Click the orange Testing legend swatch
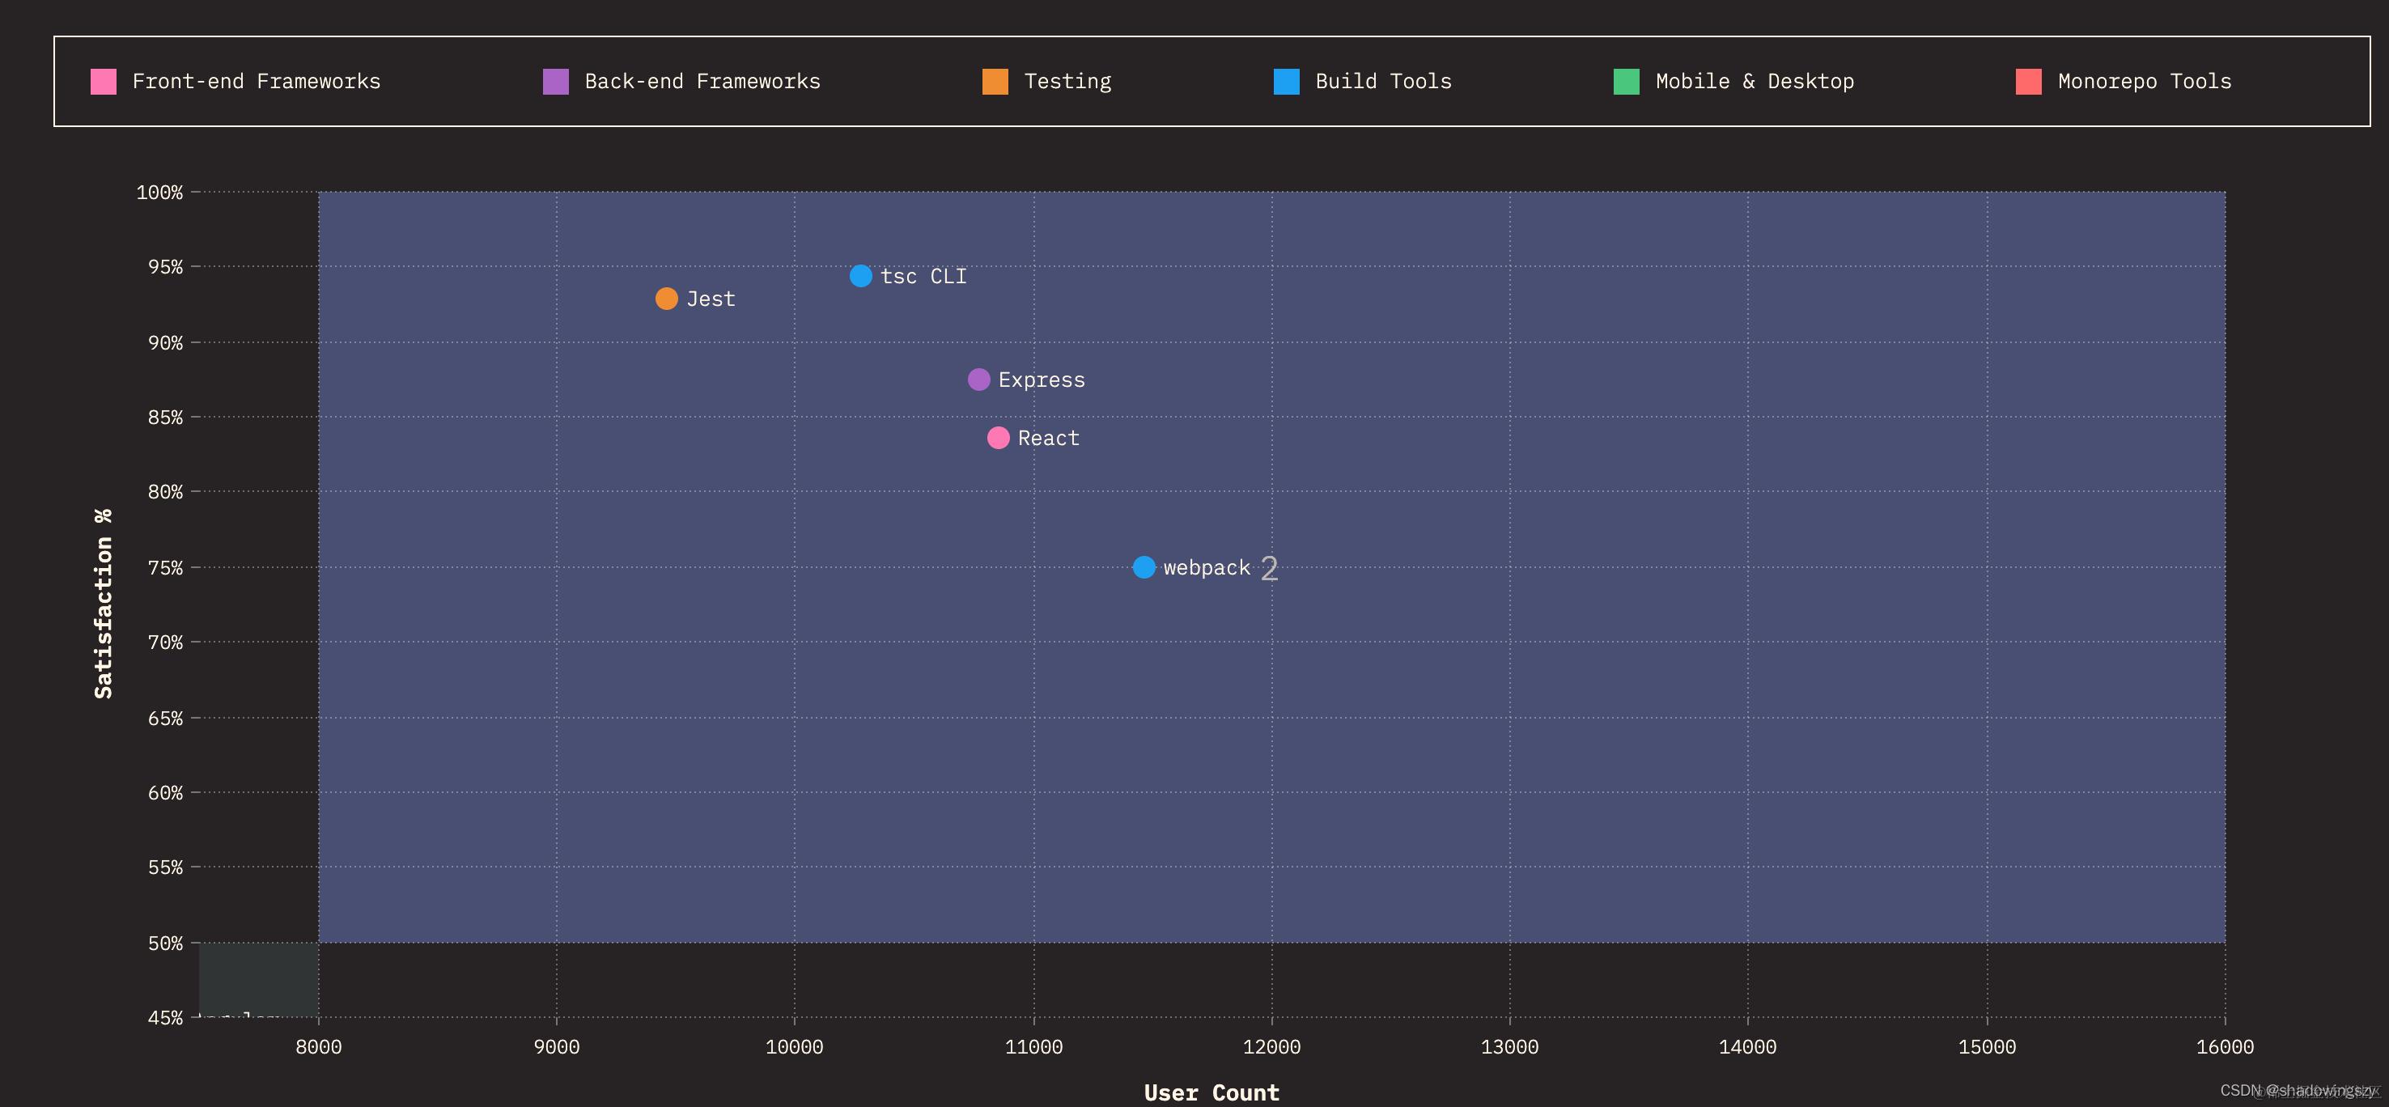Viewport: 2389px width, 1107px height. 995,82
